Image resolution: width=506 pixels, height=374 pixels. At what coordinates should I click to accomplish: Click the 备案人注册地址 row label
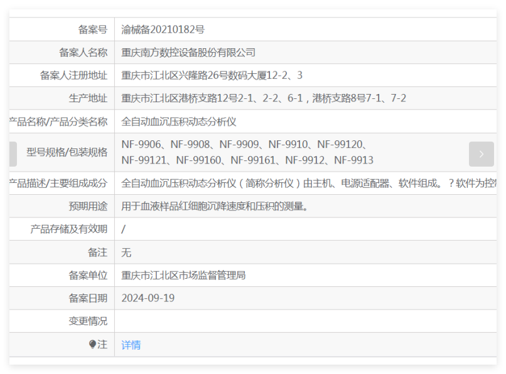point(73,75)
